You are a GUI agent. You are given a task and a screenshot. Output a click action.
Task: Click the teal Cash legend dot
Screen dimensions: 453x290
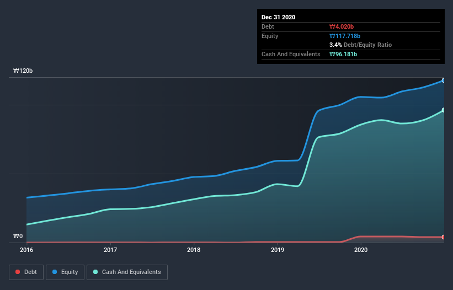(x=95, y=272)
